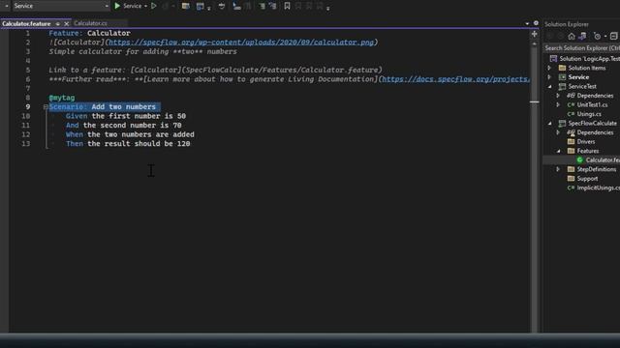
Task: Click the UnitTest1.cs C# file icon
Action: coord(571,104)
